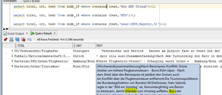Click text cell starting 'Höhere Flugbenzin-Steuer?'
Viewport: 222px width, 95px height.
click(x=159, y=61)
